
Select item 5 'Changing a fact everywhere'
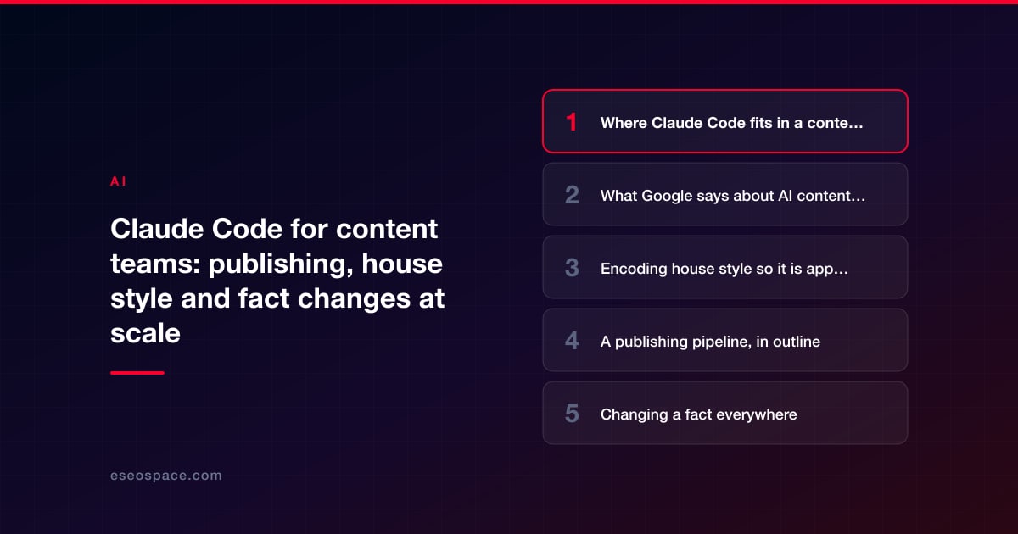[725, 413]
